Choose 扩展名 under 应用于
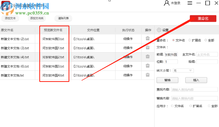This screenshot has width=219, height=127. tap(191, 106)
